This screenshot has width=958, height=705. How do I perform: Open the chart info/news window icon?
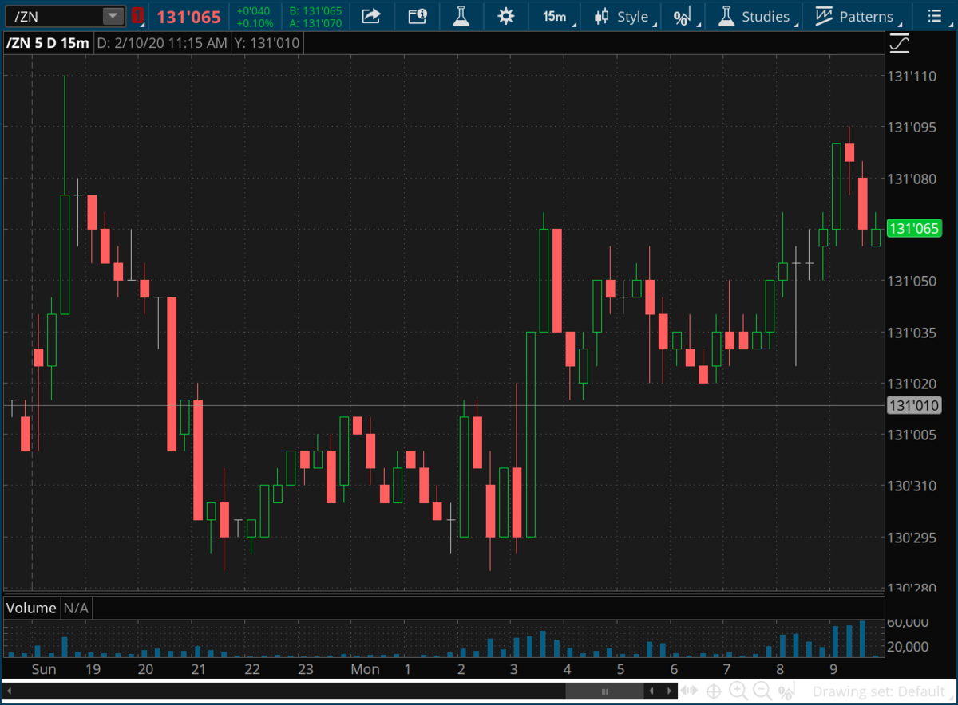pyautogui.click(x=416, y=16)
